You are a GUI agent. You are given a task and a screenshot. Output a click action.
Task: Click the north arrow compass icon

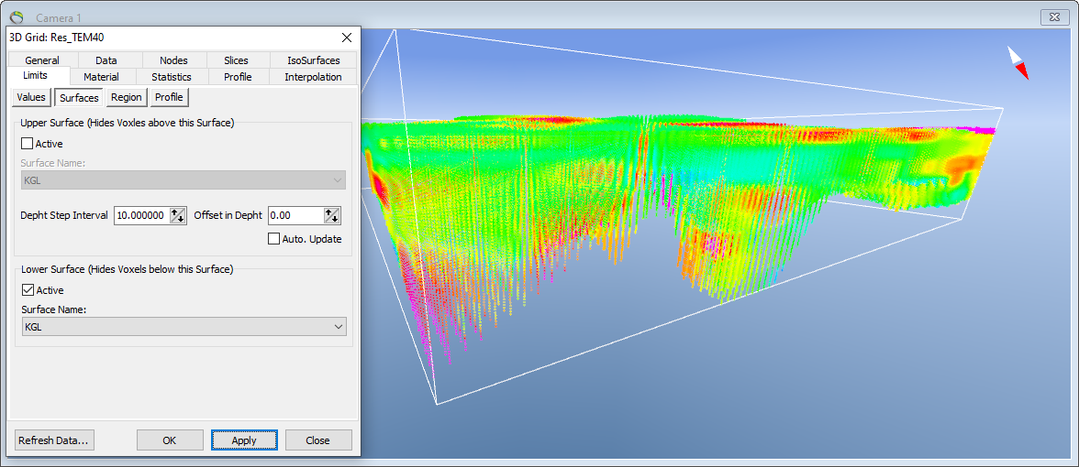(x=1018, y=63)
